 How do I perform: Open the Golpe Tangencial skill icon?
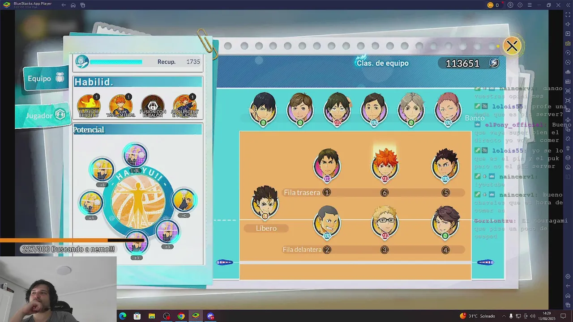pos(120,106)
